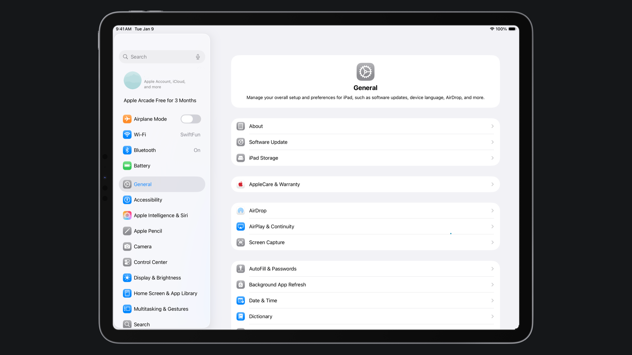Toggle the Airplane Mode switch
The height and width of the screenshot is (355, 632).
click(191, 119)
